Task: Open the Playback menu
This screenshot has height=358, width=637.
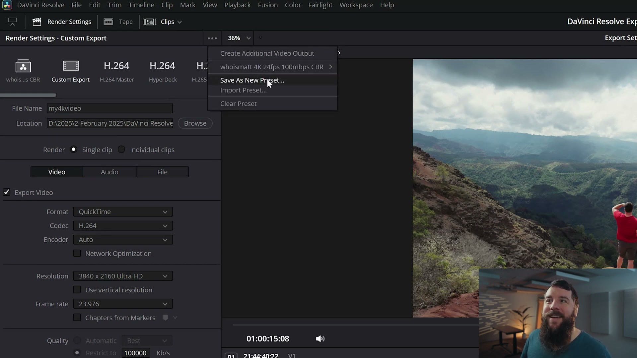Action: 238,5
